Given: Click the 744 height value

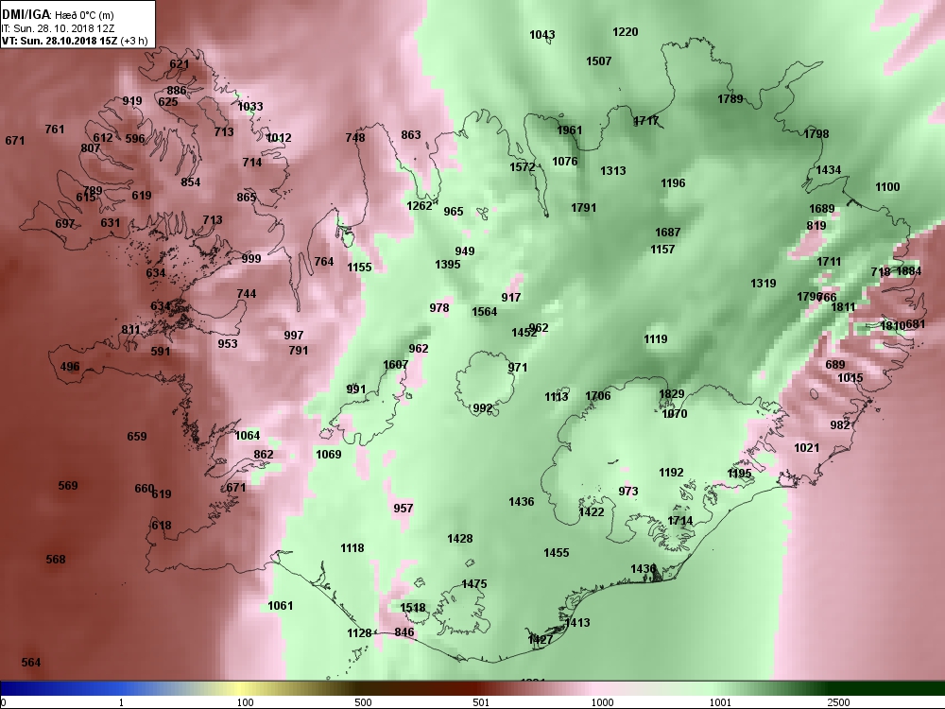Looking at the screenshot, I should click(x=247, y=294).
